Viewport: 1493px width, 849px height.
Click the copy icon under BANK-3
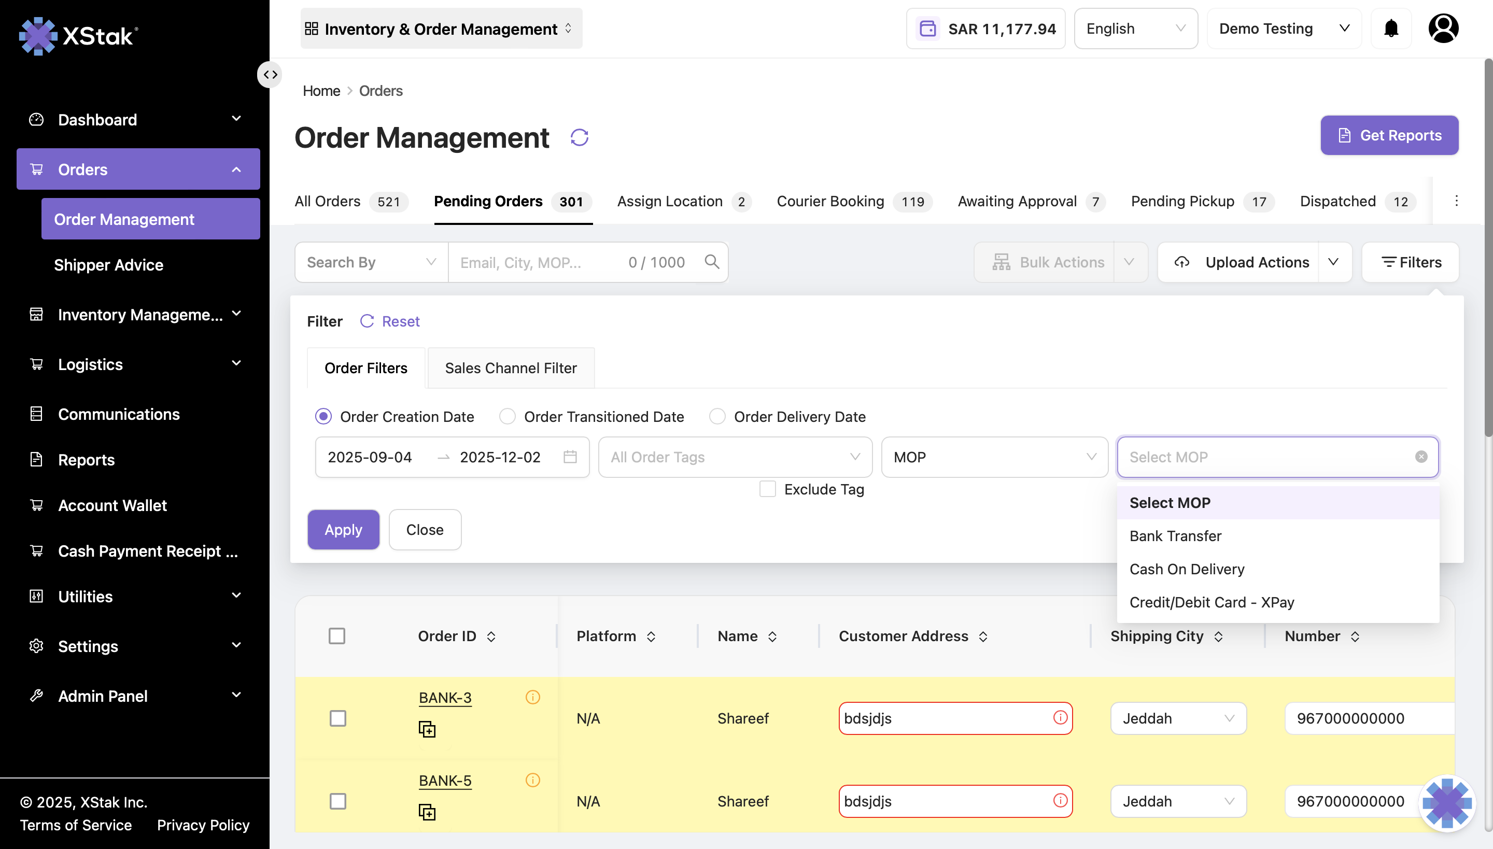coord(427,729)
